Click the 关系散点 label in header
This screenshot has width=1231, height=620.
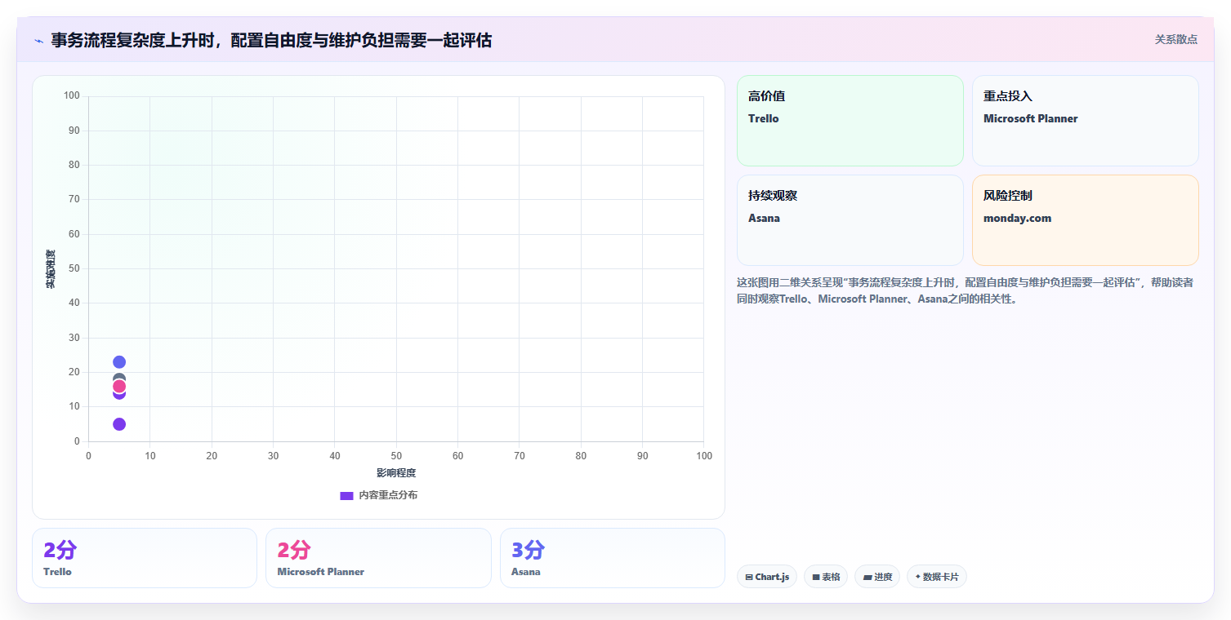pos(1175,39)
